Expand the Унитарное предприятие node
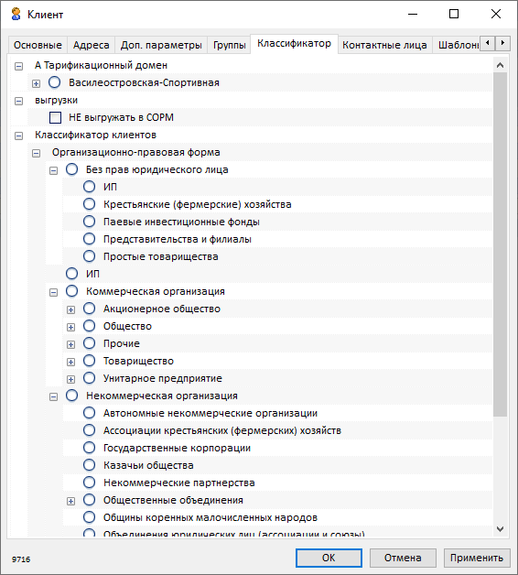Screen dimensions: 518x575 pos(70,379)
